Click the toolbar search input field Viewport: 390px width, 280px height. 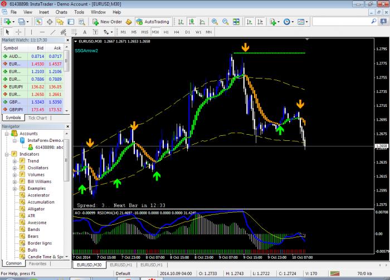point(342,22)
